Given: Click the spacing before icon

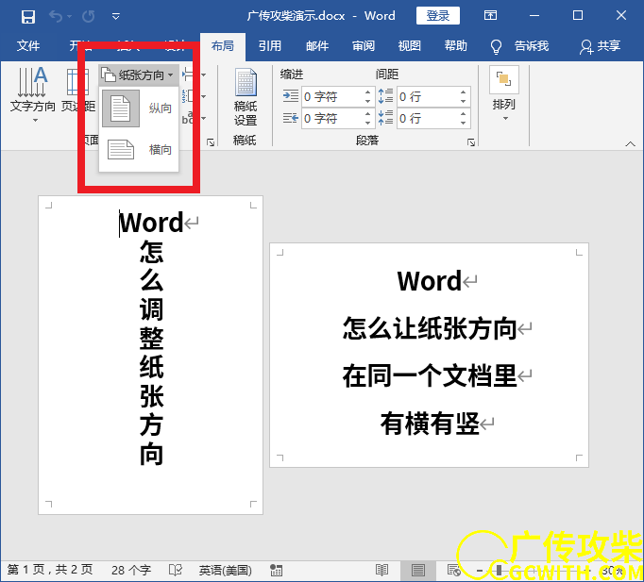Looking at the screenshot, I should pos(385,96).
